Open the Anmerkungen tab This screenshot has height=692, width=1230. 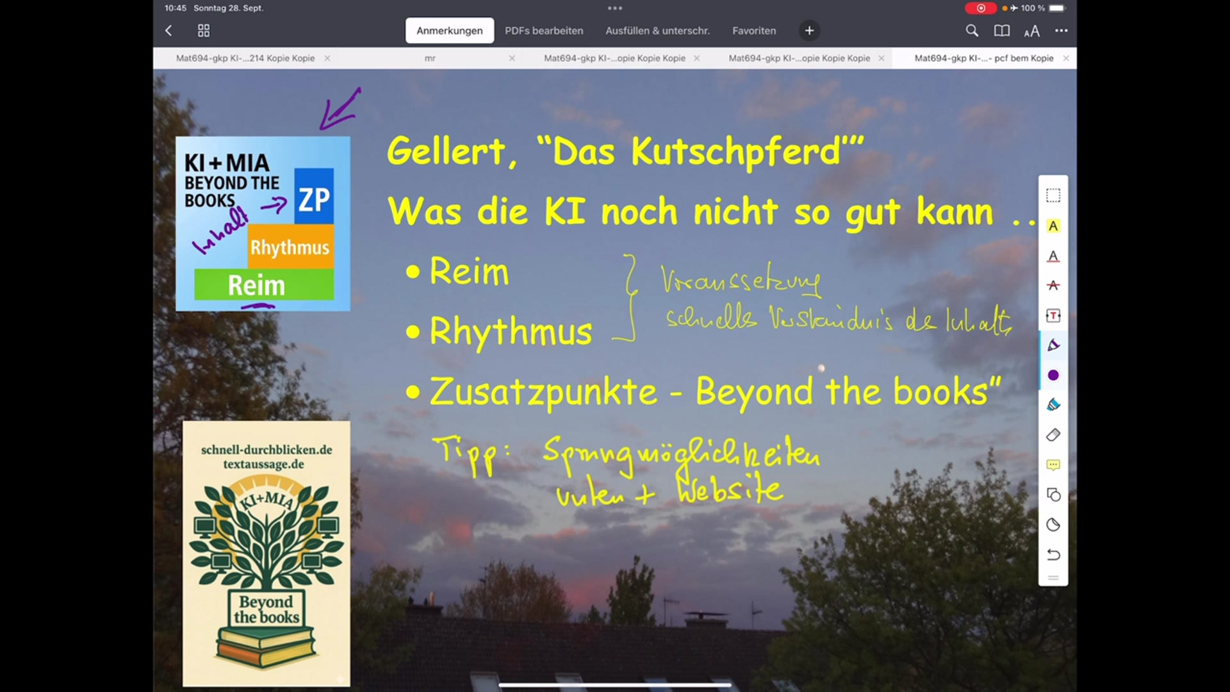pos(450,31)
